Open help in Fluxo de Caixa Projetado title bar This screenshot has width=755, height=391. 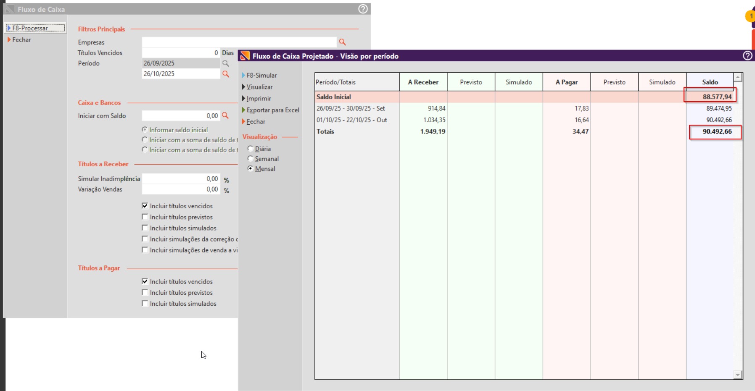point(747,55)
